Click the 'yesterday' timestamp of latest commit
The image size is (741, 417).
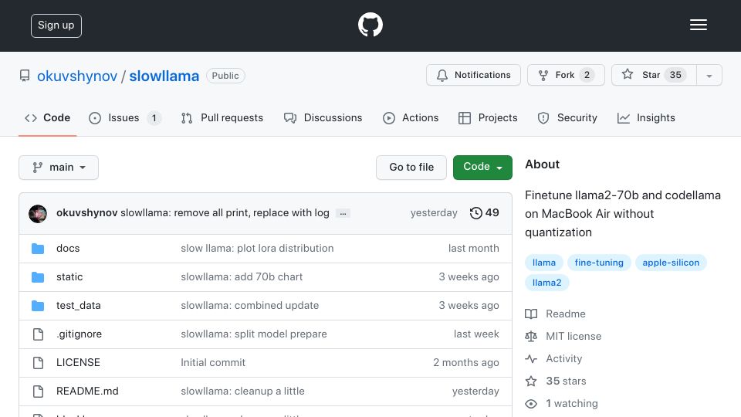coord(434,213)
